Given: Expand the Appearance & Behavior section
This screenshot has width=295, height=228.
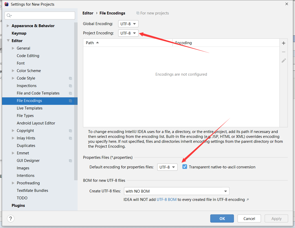Looking at the screenshot, I should [x=8, y=26].
